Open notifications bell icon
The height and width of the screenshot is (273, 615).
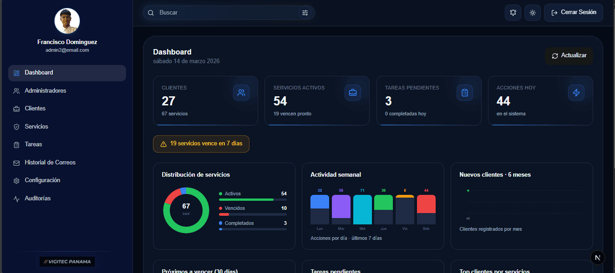(513, 13)
